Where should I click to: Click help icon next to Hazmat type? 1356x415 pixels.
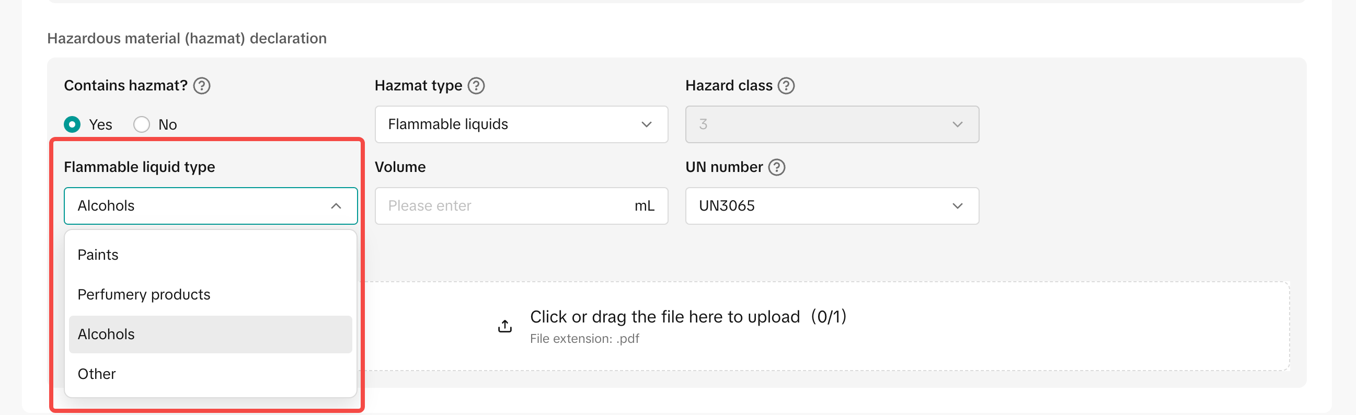(x=476, y=85)
